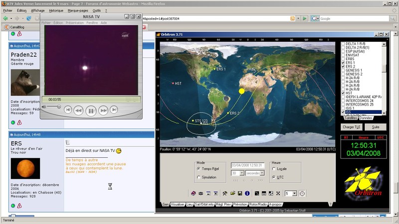Switch to the Visualiser tab in Orbitron

point(178,204)
